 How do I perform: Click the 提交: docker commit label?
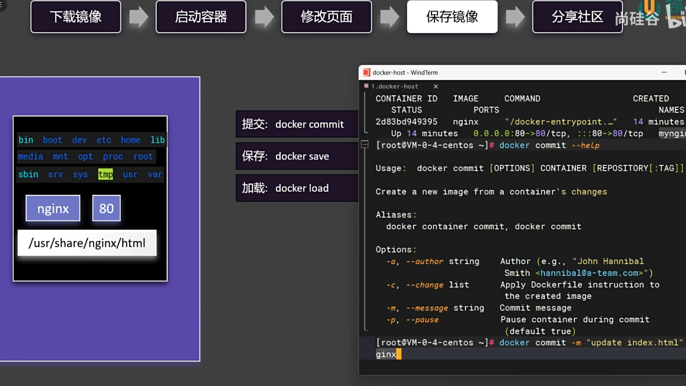(x=297, y=124)
